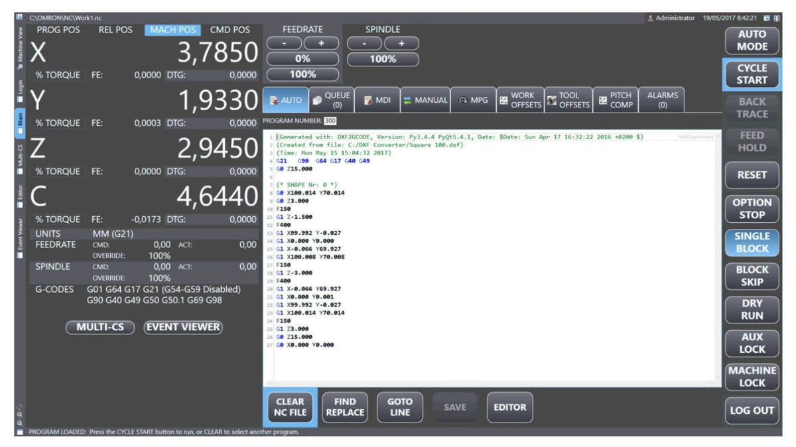The height and width of the screenshot is (447, 796).
Task: Open the TOOL OFFSETS tab
Action: pos(568,100)
